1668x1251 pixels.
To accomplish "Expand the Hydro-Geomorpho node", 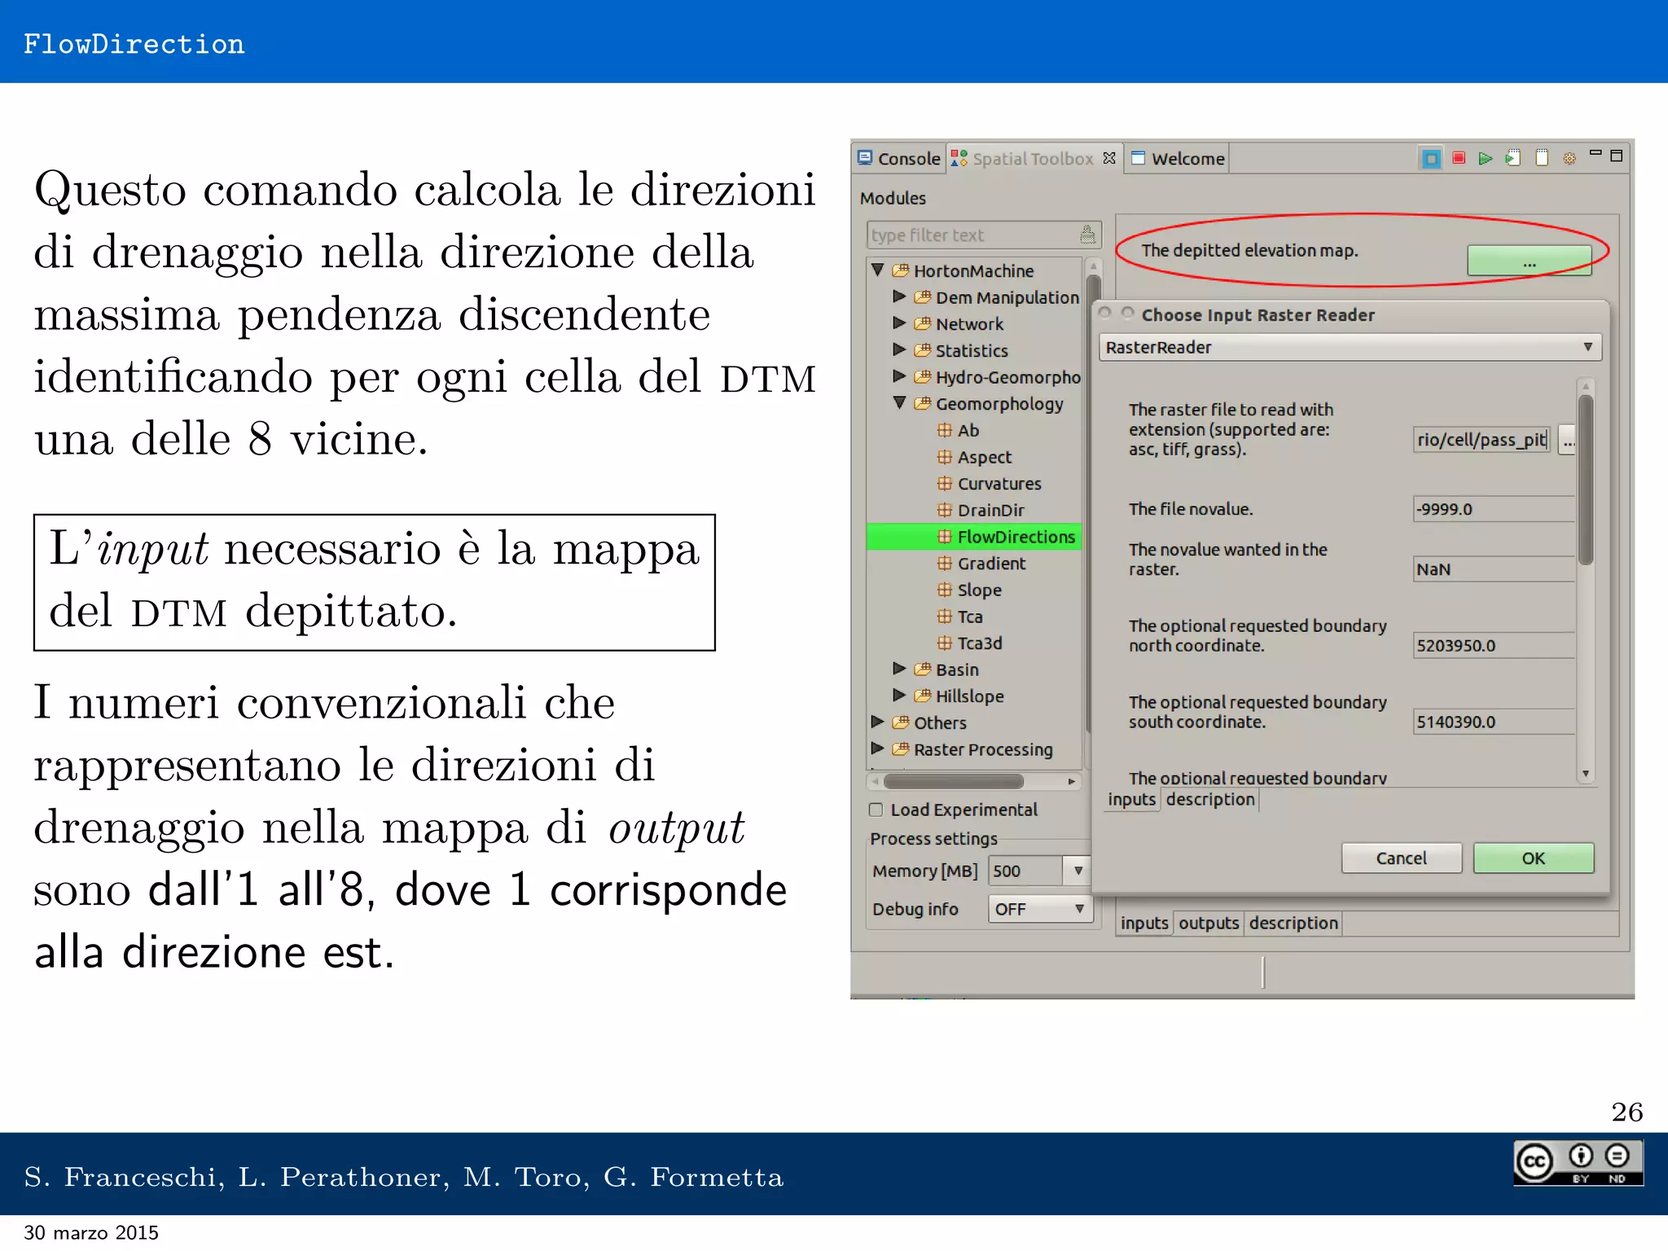I will pyautogui.click(x=899, y=376).
